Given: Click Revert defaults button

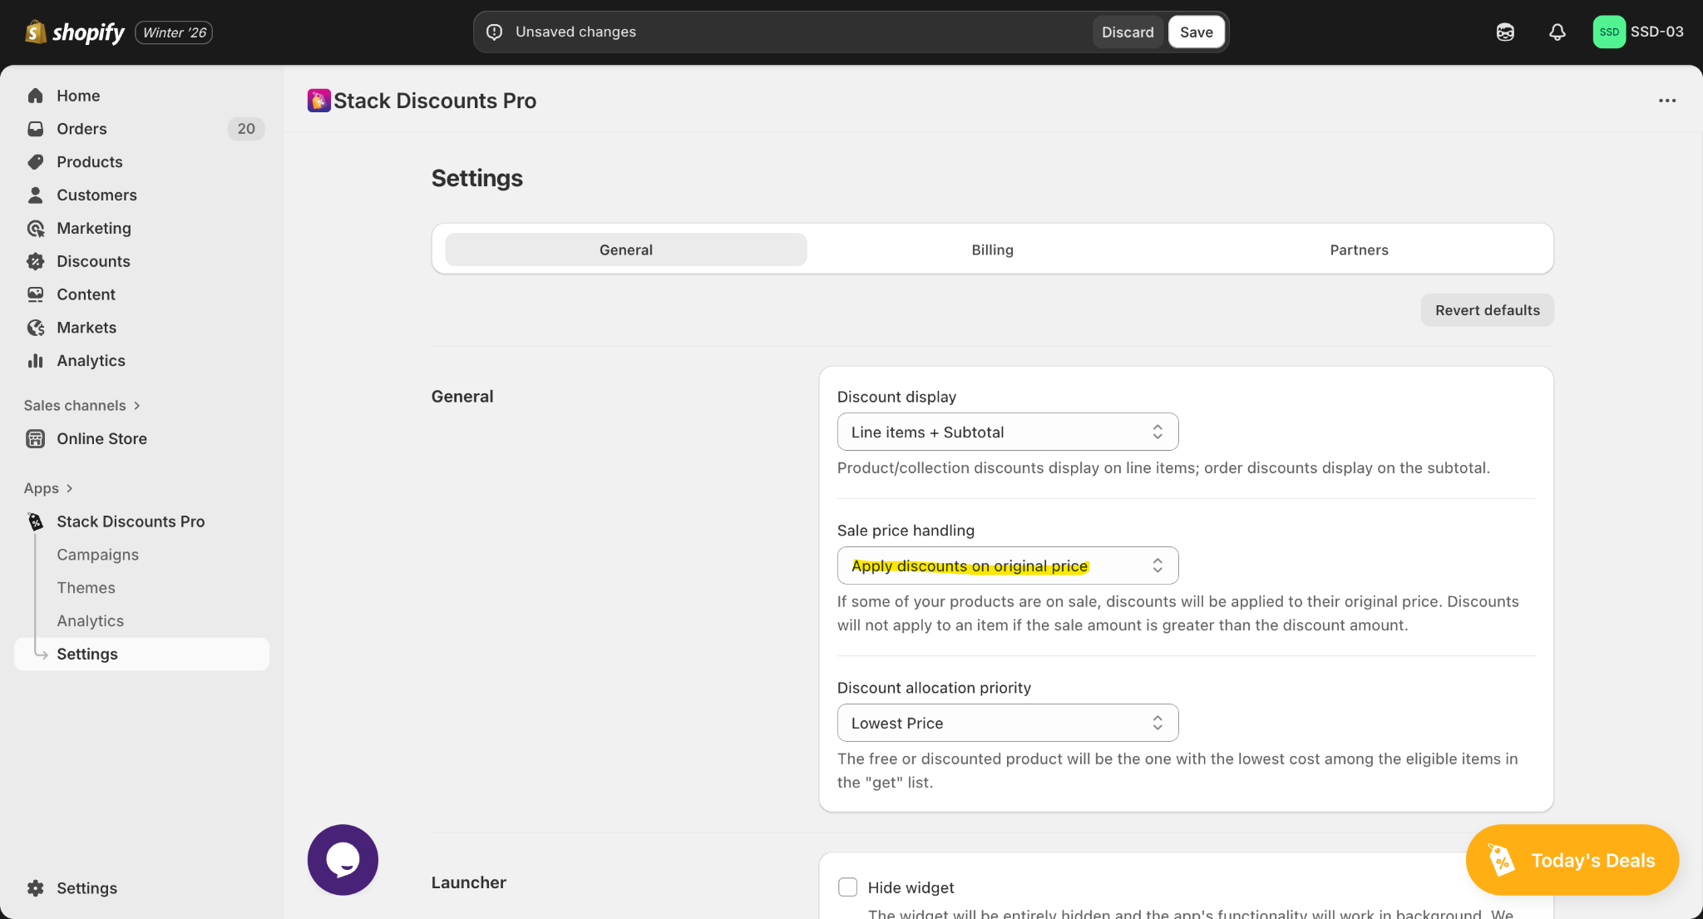Looking at the screenshot, I should 1487,310.
